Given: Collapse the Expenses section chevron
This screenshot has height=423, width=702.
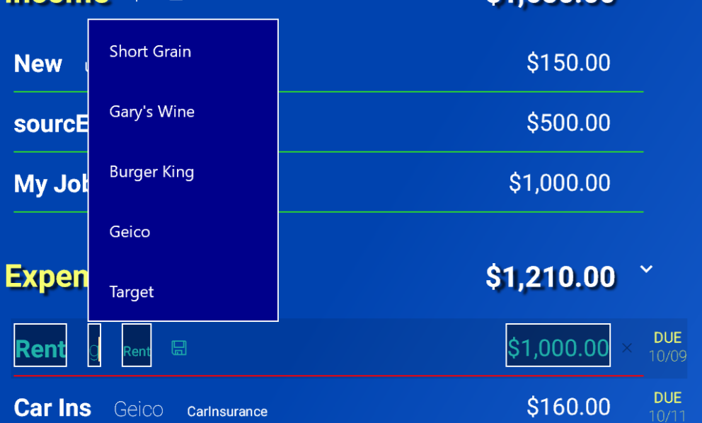Looking at the screenshot, I should coord(646,269).
